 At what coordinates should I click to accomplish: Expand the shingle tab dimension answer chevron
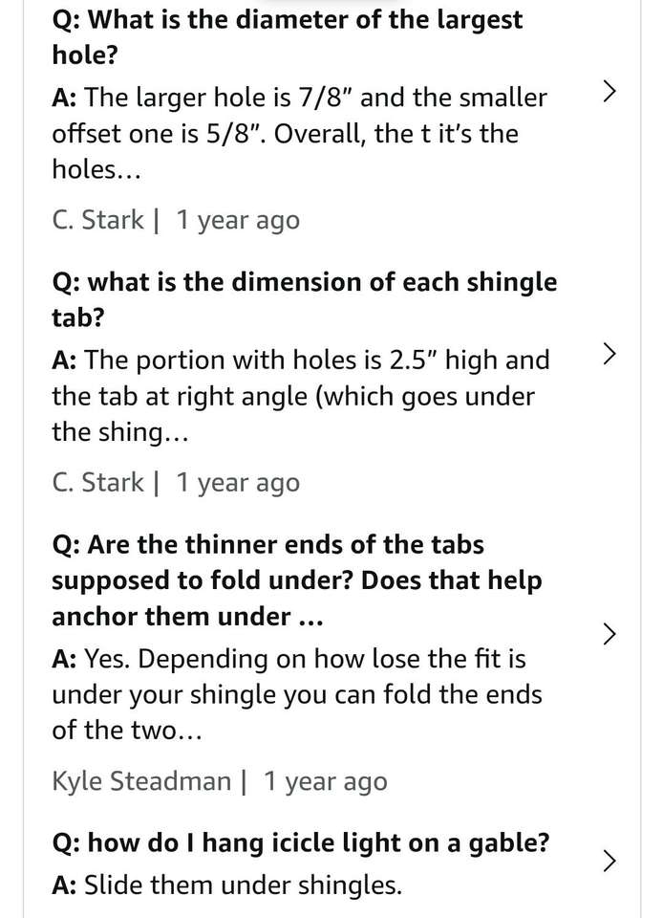tap(610, 356)
